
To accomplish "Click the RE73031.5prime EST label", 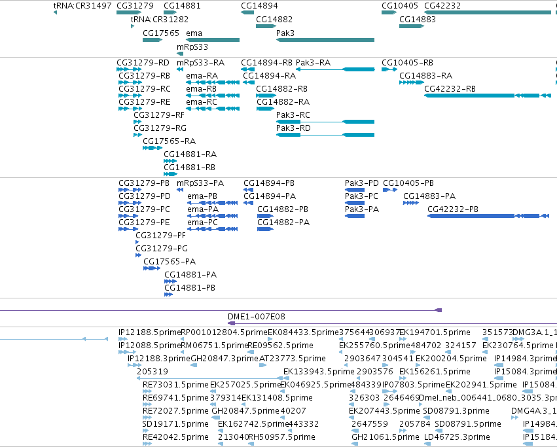I will point(175,385).
